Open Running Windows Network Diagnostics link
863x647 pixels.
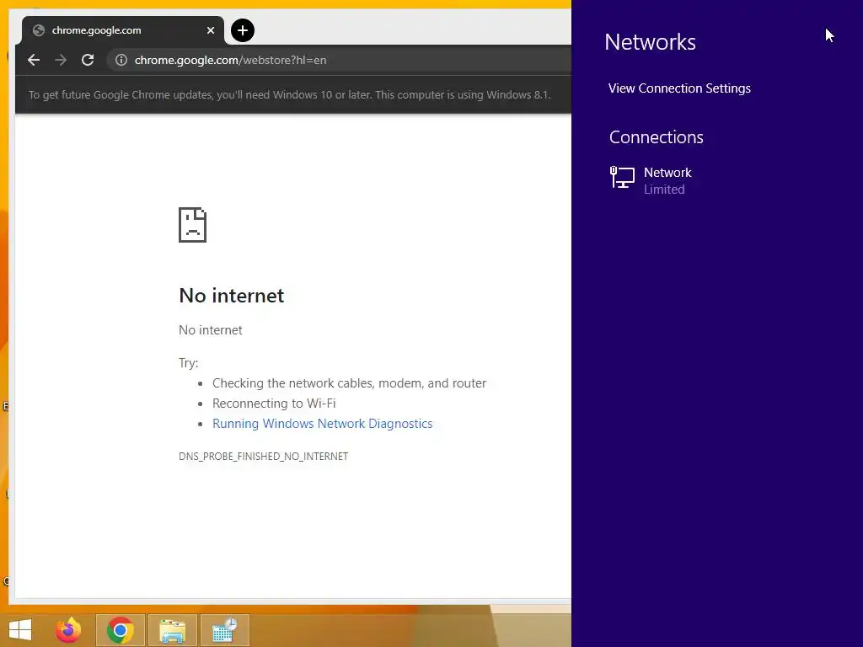coord(323,424)
